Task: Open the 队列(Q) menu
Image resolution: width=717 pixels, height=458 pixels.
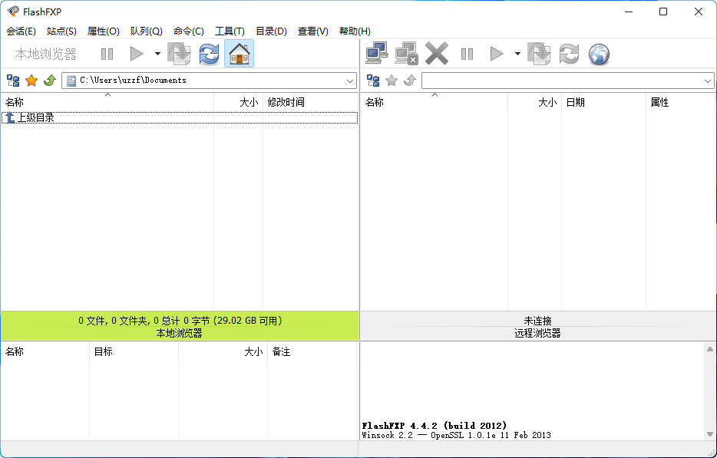Action: (x=147, y=31)
